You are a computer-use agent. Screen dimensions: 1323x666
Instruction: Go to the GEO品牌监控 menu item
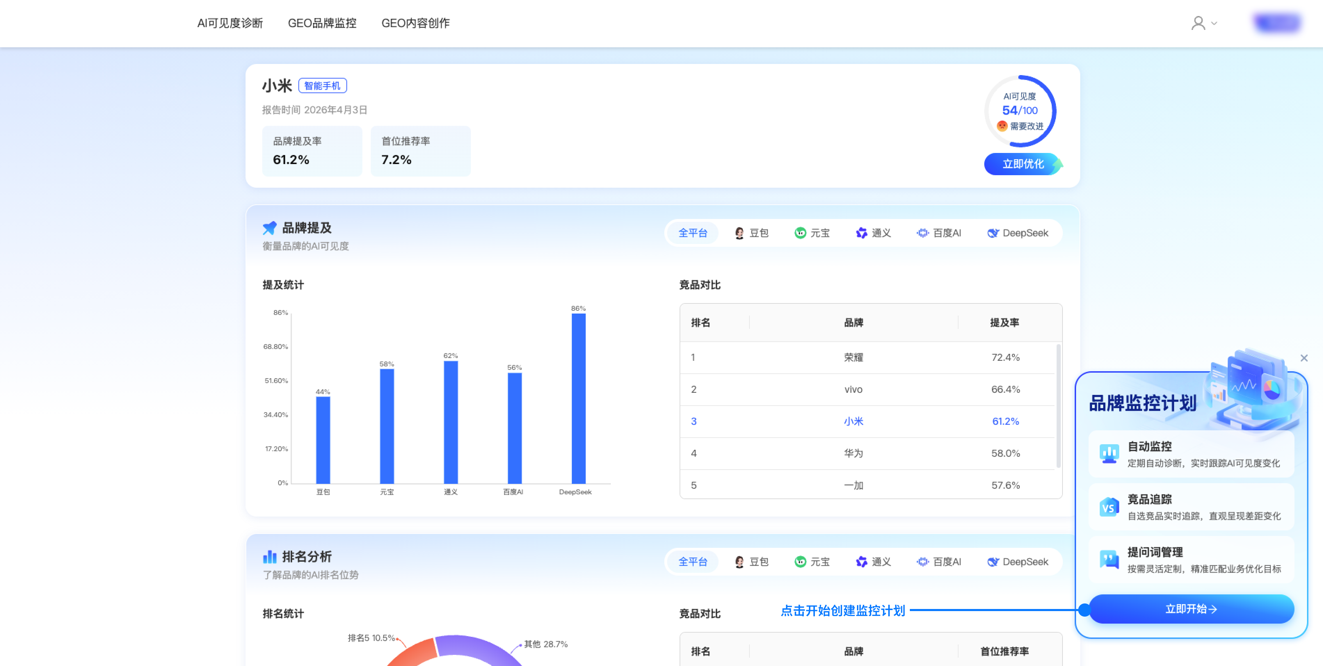[321, 23]
